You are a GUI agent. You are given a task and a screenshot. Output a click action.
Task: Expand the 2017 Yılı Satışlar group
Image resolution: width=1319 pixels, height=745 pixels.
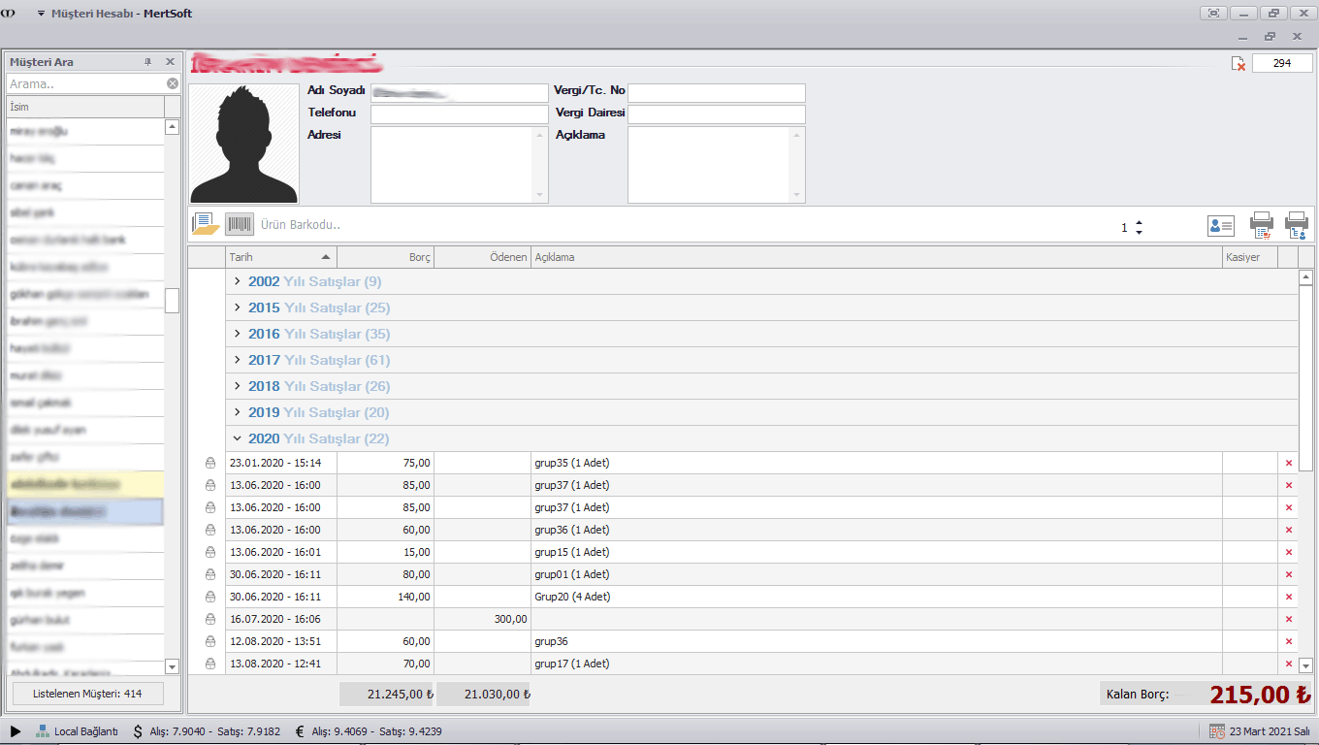[238, 360]
